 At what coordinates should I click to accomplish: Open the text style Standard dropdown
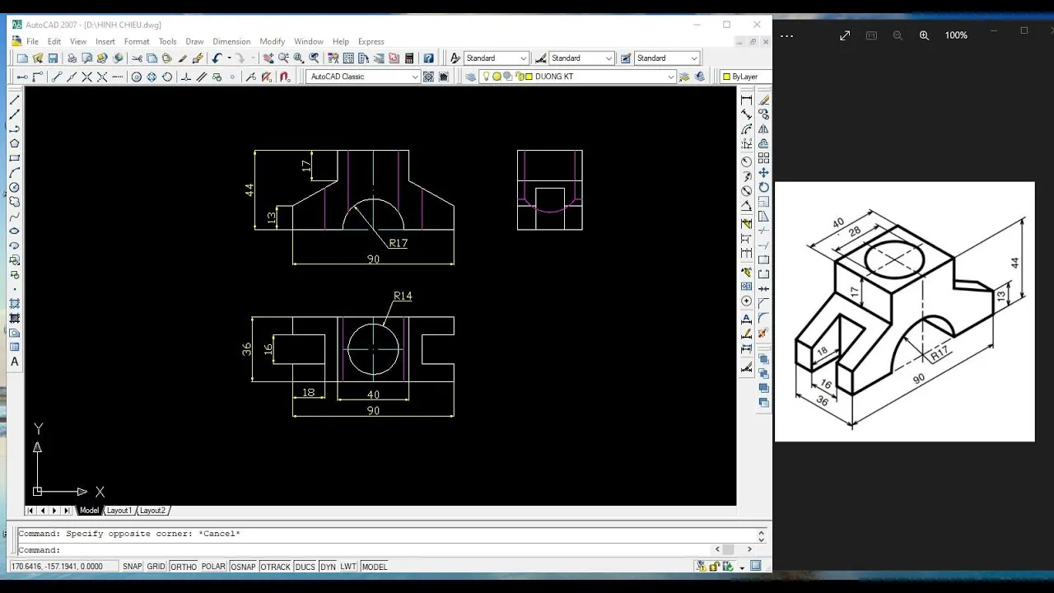522,58
